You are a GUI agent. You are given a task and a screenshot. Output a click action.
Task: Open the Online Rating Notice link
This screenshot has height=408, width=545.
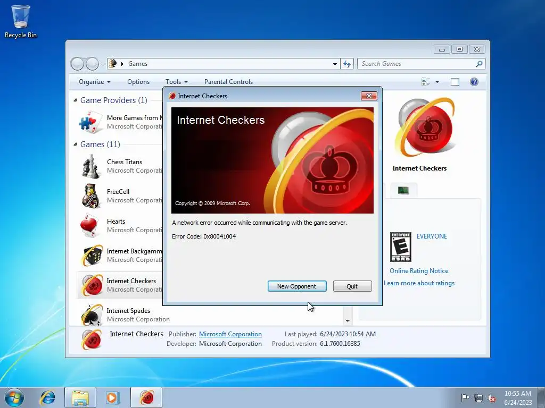pos(419,271)
